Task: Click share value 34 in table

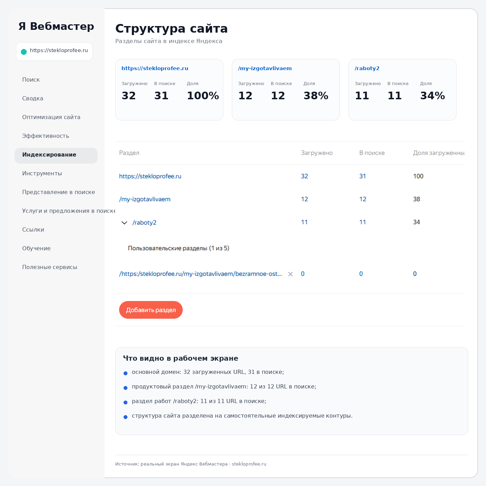Action: (x=417, y=222)
